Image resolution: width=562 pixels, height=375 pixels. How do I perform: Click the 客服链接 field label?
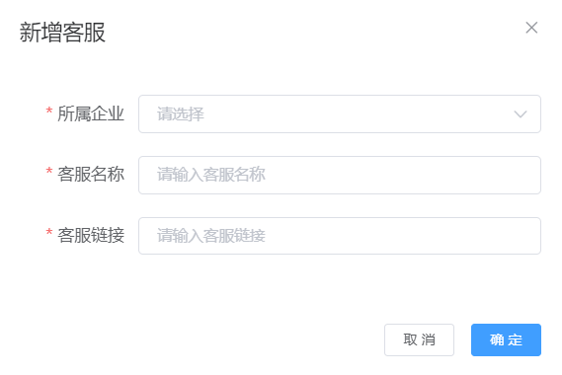[91, 235]
